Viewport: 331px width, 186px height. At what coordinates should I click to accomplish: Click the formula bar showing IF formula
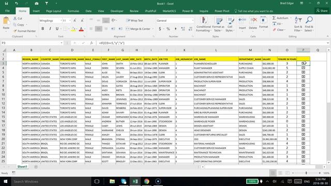click(211, 43)
